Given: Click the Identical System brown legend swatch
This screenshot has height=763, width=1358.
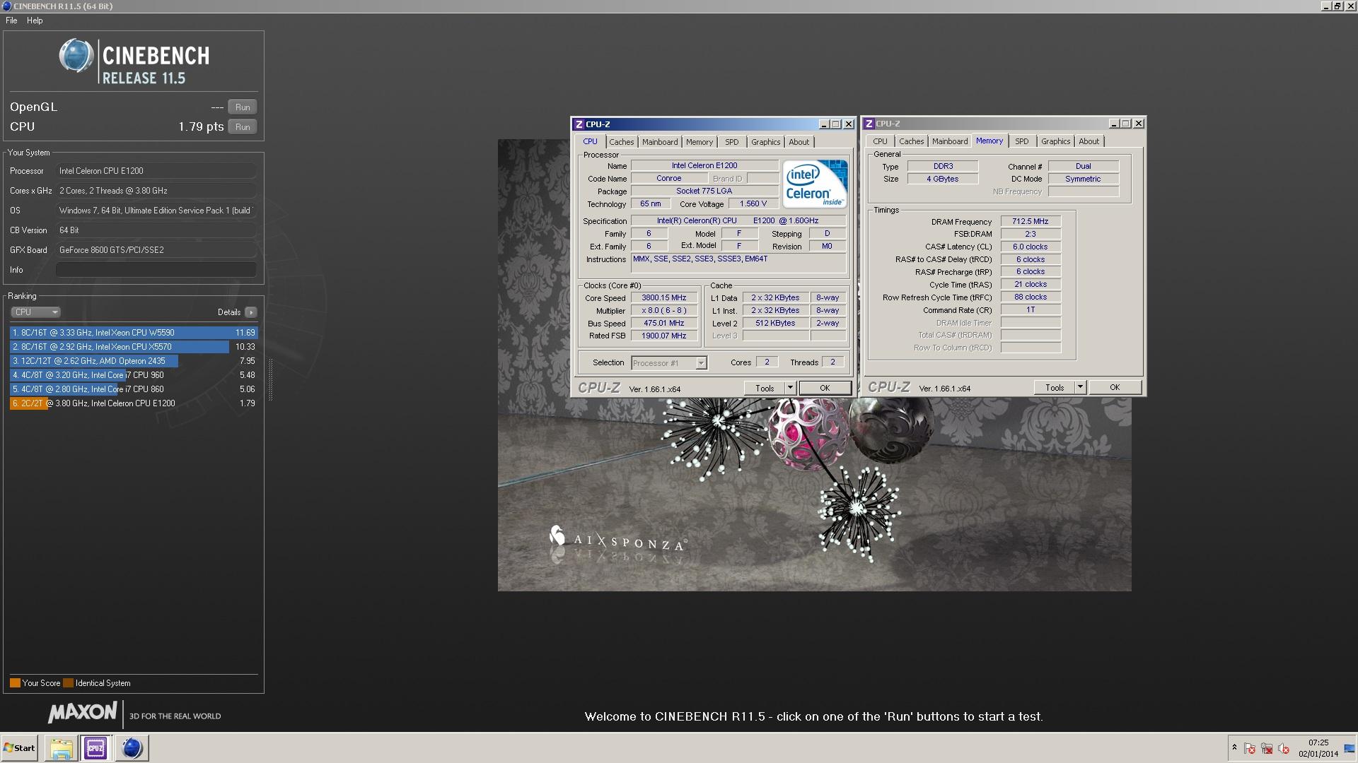Looking at the screenshot, I should [x=68, y=683].
